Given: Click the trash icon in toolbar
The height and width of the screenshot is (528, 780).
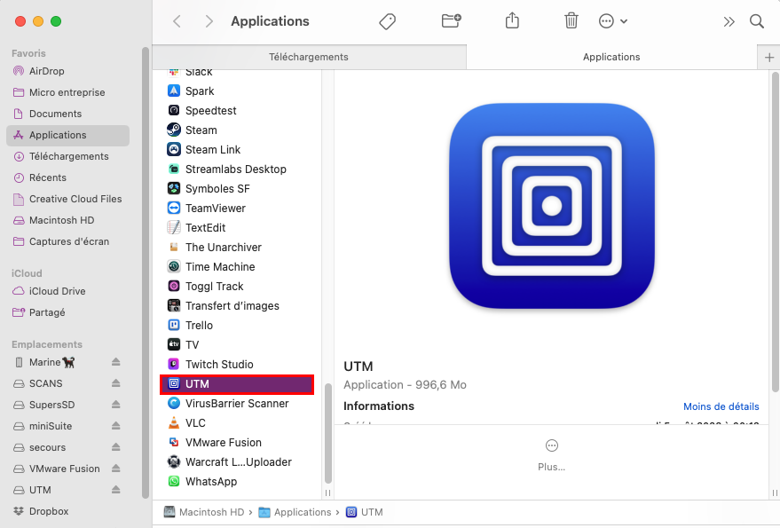Looking at the screenshot, I should click(x=571, y=21).
